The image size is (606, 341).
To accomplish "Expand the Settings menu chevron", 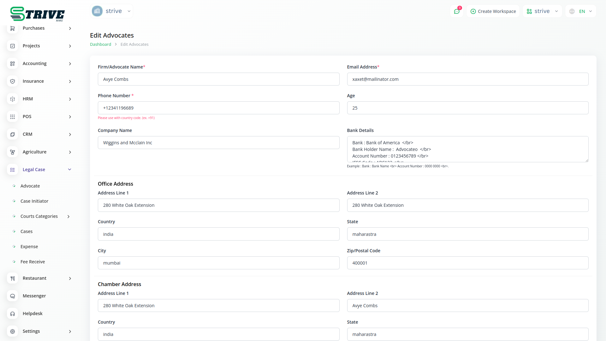I will 70,331.
